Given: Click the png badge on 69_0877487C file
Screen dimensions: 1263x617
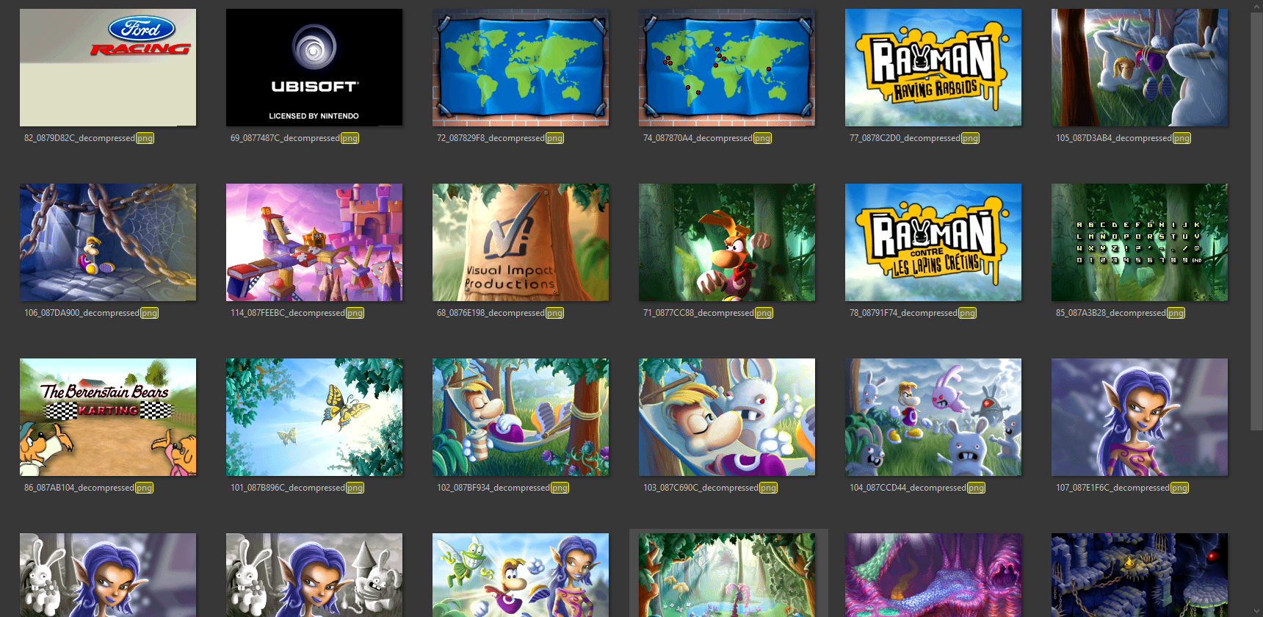Looking at the screenshot, I should 350,138.
